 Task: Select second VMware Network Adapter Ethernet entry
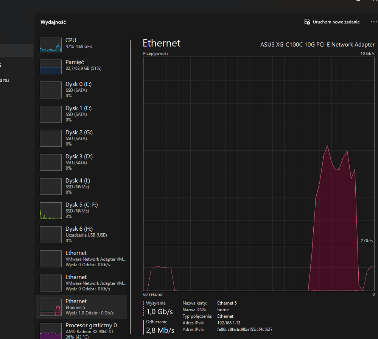[81, 283]
